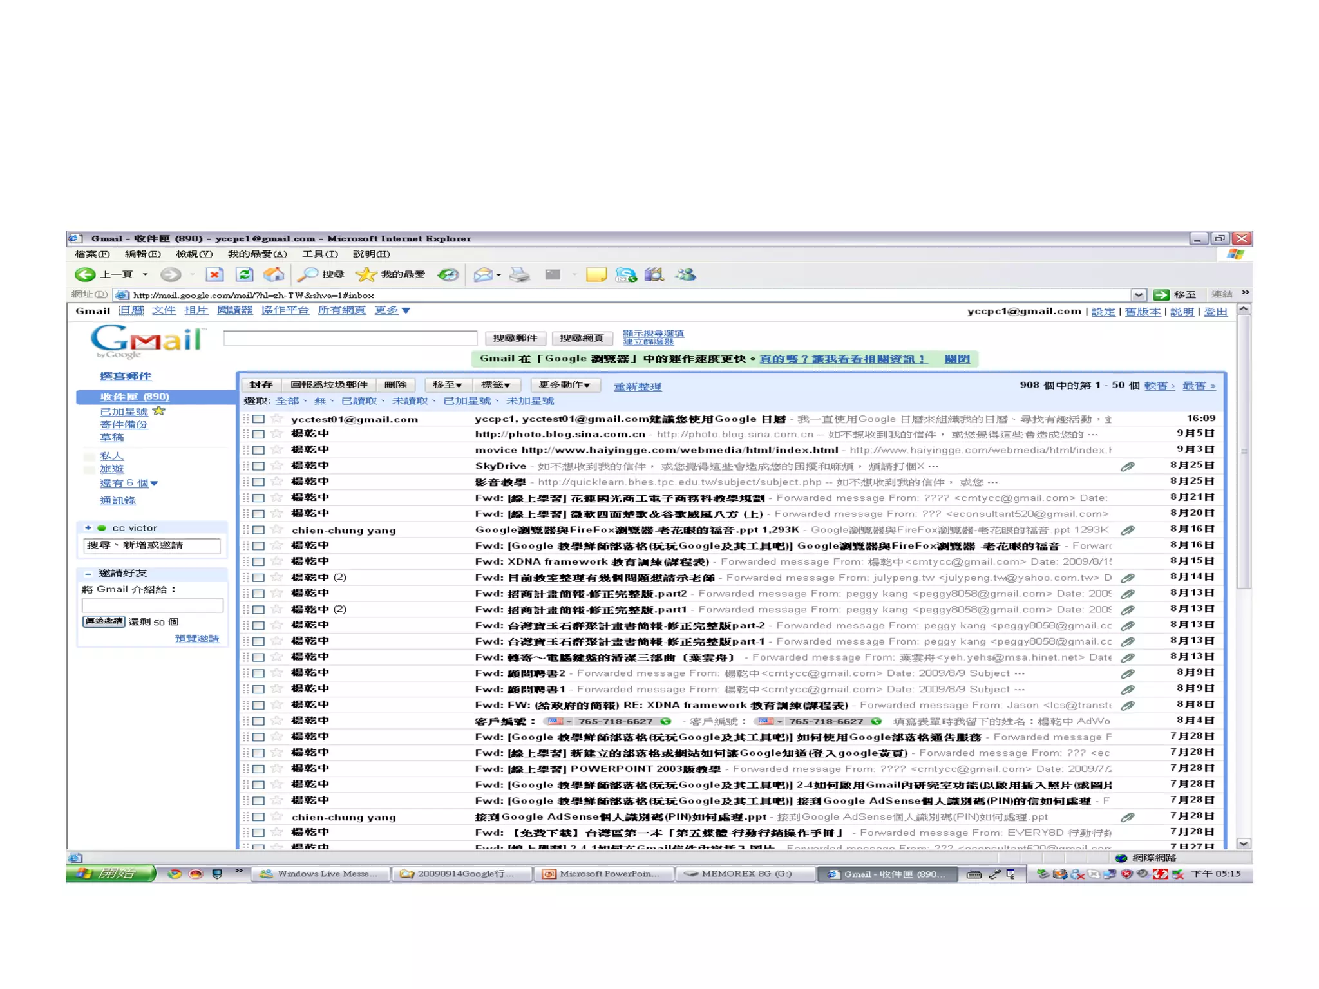Click the 封存 archive button

tap(261, 385)
